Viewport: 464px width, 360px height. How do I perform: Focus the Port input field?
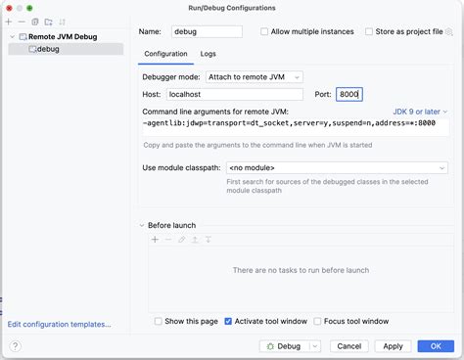pos(349,94)
